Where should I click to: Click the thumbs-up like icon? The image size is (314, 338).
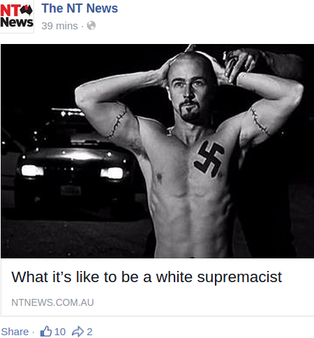coord(46,331)
